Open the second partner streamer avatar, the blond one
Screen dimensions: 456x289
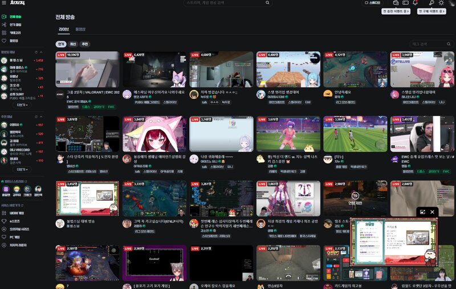point(17,189)
